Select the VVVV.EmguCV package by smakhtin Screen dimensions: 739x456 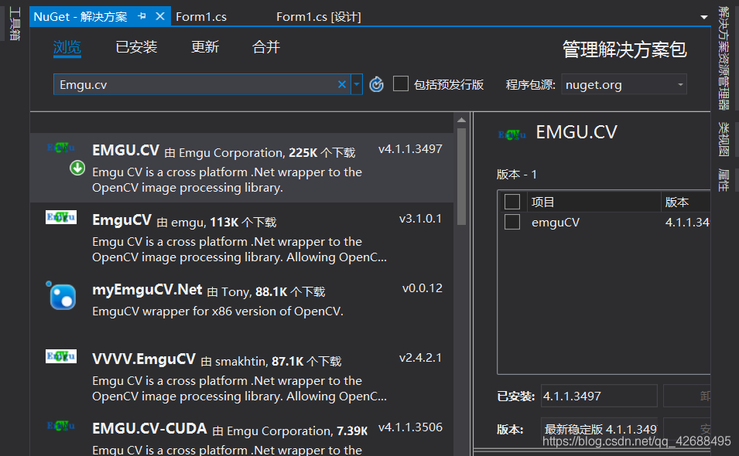click(242, 376)
